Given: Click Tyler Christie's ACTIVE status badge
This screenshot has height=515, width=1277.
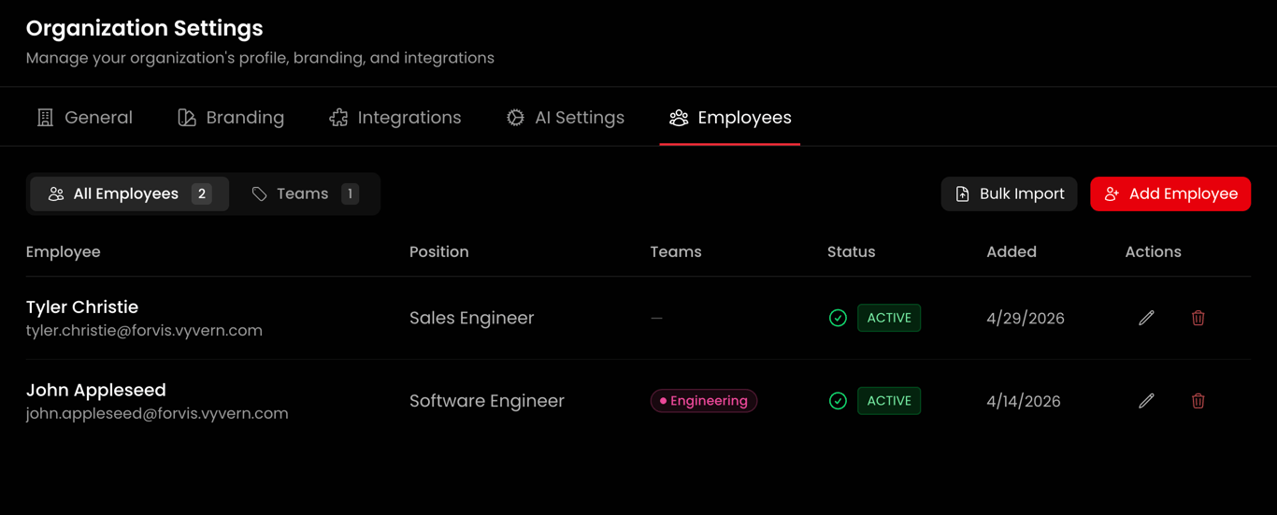Looking at the screenshot, I should tap(889, 318).
